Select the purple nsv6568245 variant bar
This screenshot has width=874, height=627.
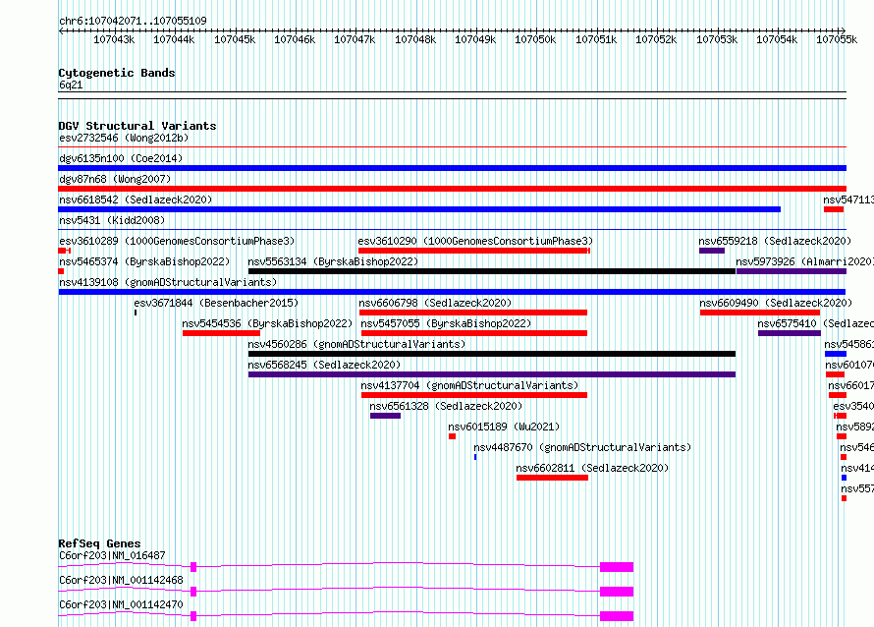pyautogui.click(x=492, y=374)
